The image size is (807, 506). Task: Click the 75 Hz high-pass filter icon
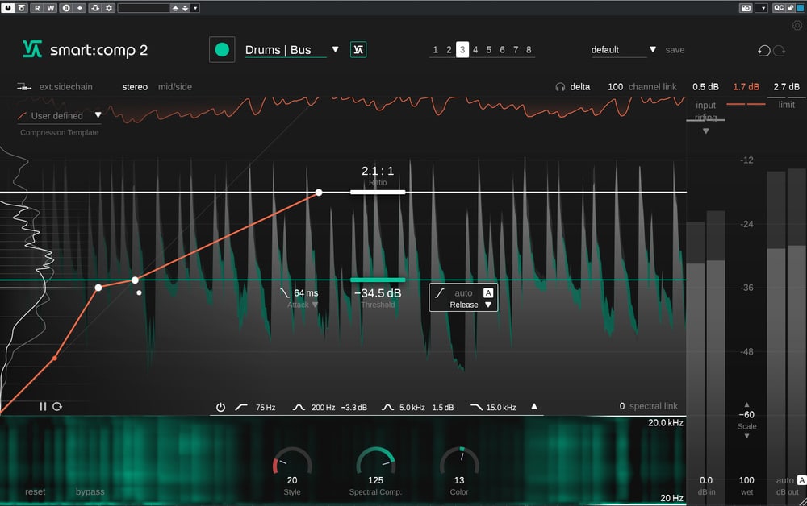click(241, 408)
